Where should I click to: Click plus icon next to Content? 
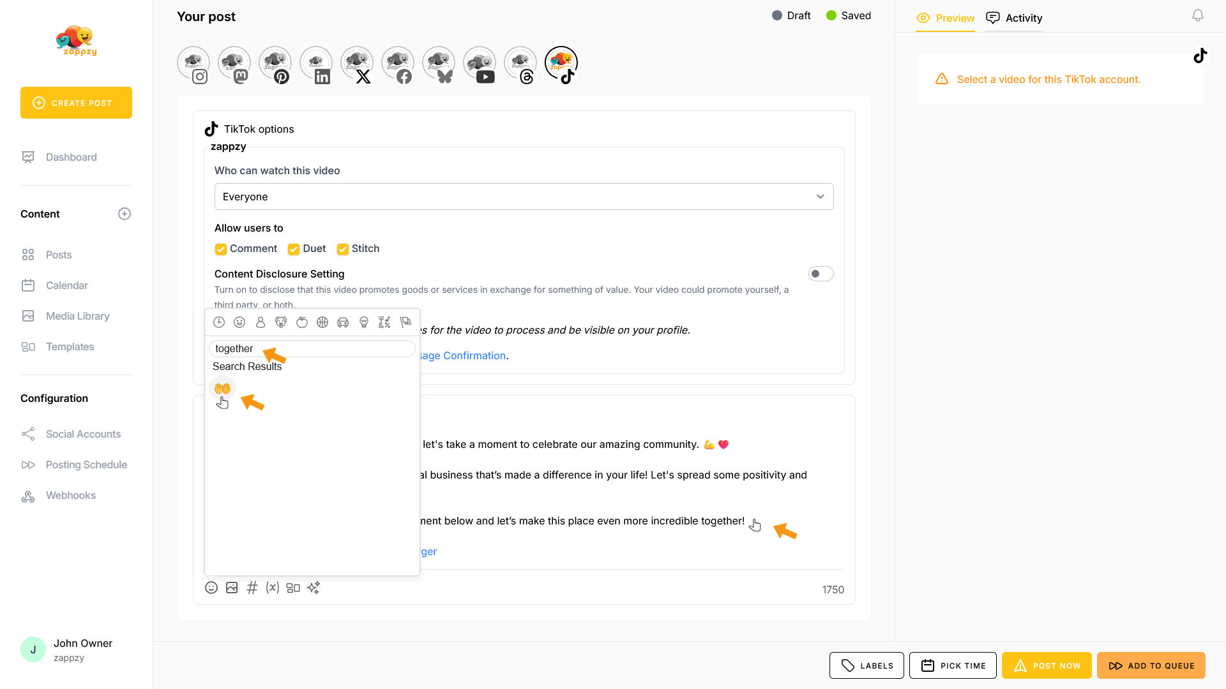point(125,214)
